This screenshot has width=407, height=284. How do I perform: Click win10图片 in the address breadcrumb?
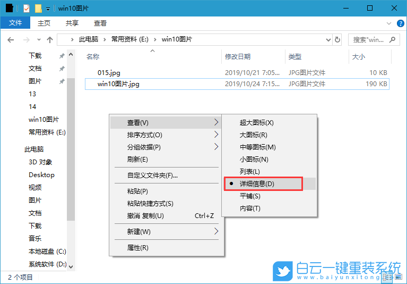pyautogui.click(x=177, y=39)
